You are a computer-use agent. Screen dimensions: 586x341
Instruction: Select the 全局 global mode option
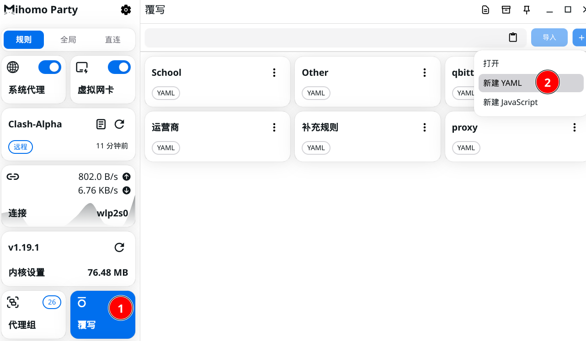[68, 40]
